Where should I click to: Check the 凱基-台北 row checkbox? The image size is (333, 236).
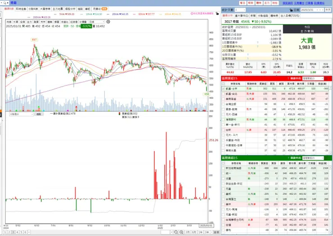223,94
